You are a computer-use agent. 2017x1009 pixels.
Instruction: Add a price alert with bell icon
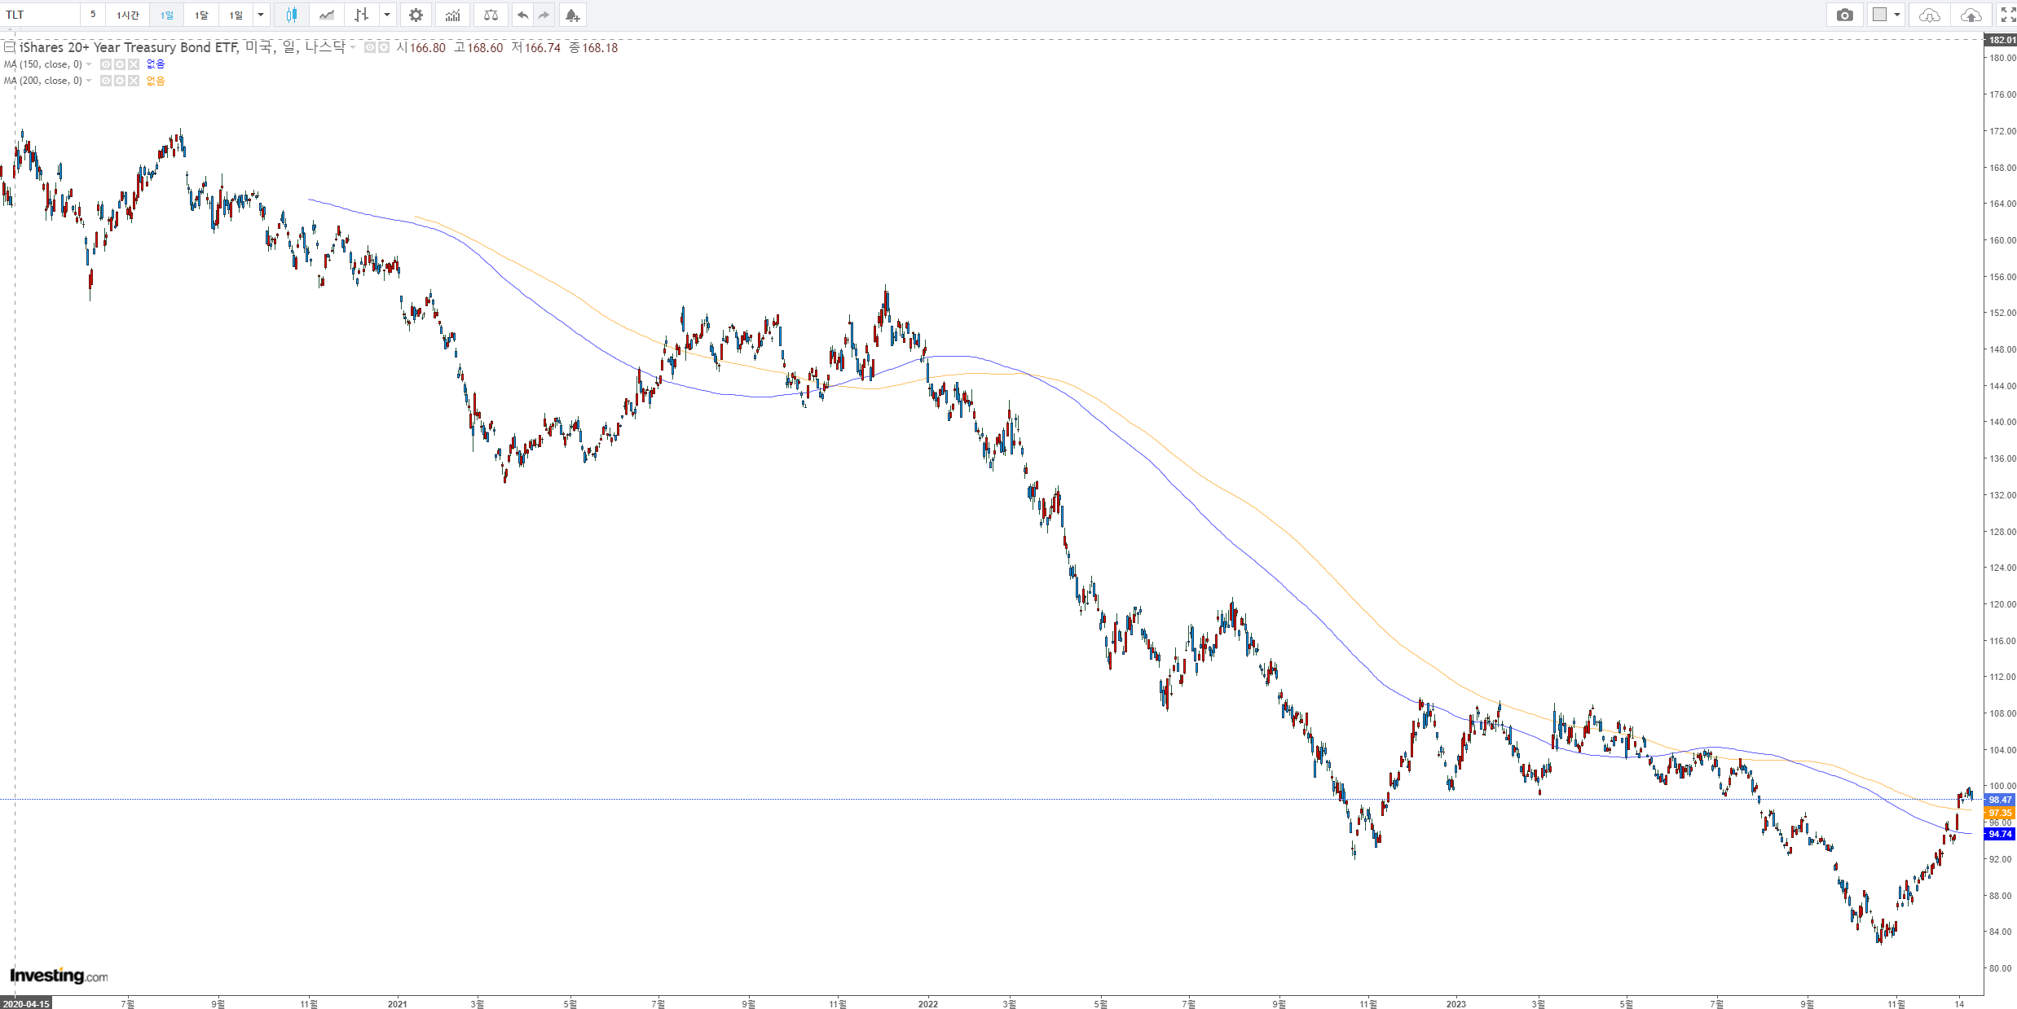click(x=572, y=15)
